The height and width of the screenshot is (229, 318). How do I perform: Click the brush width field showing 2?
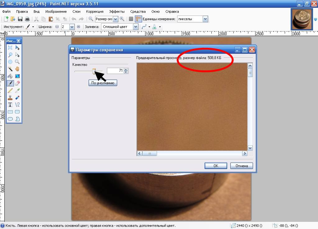tap(65, 27)
